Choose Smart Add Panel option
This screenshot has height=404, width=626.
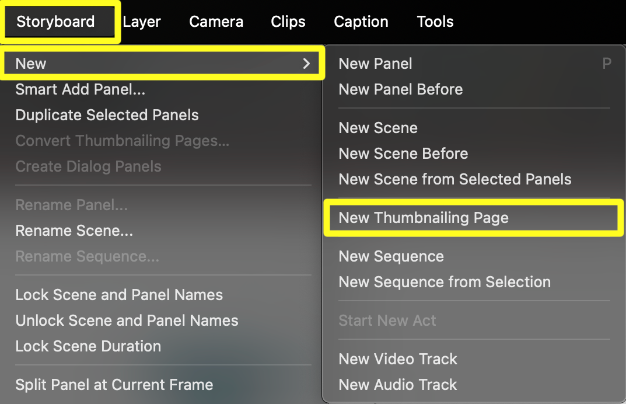[x=81, y=89]
